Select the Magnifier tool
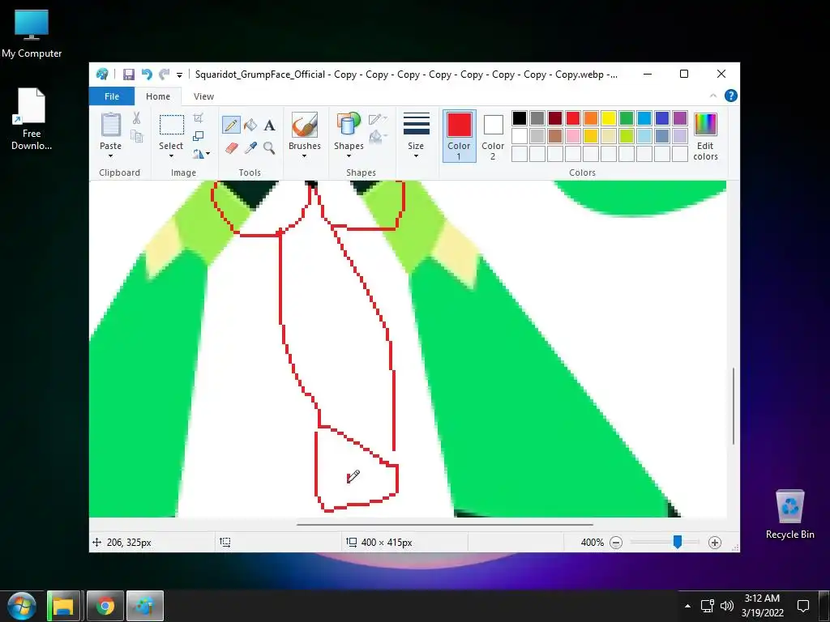 pos(269,147)
